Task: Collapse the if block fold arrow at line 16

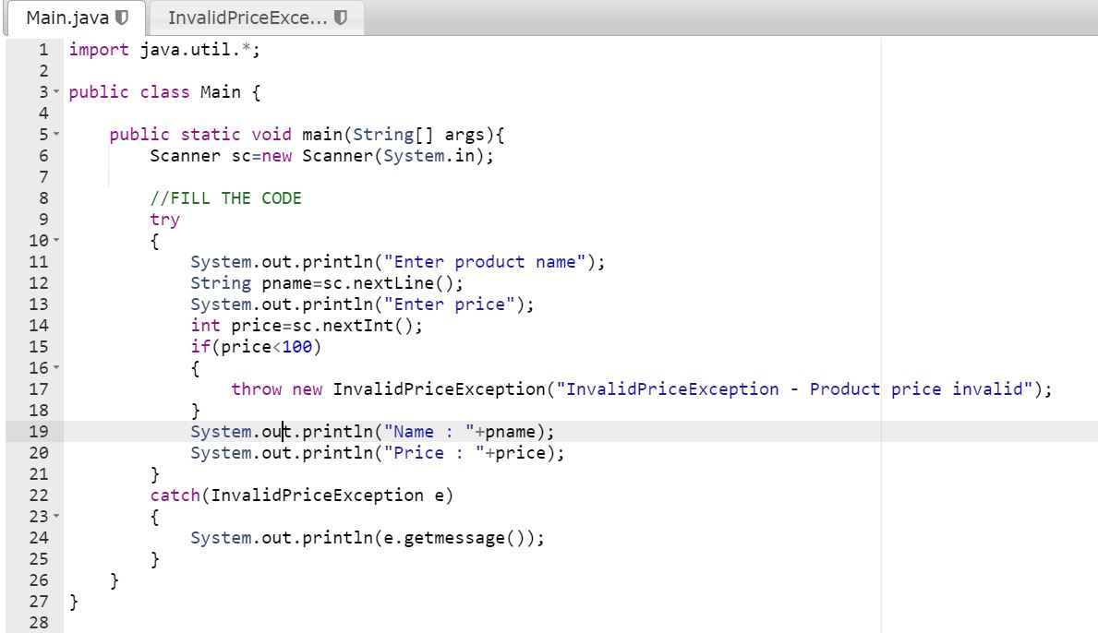Action: tap(56, 368)
